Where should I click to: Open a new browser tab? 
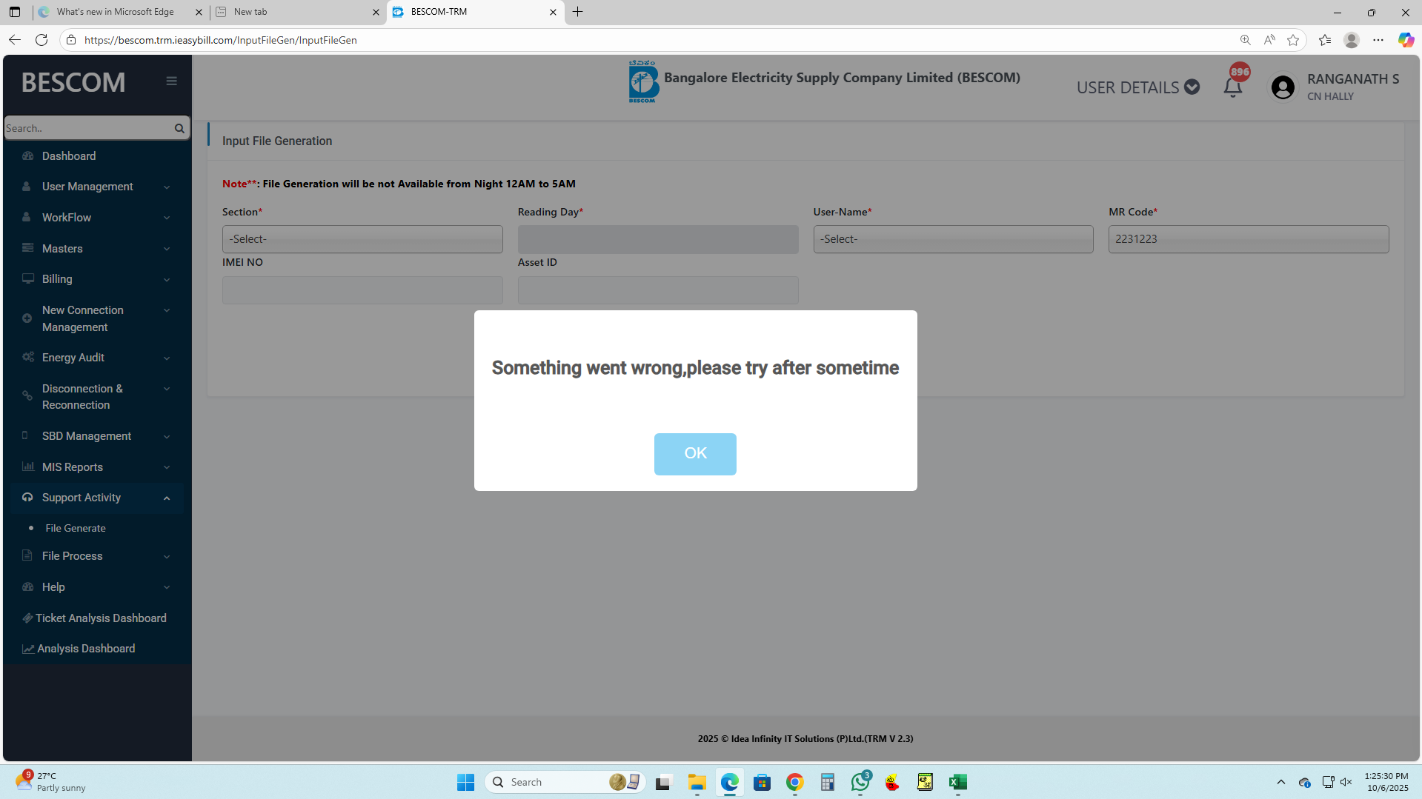coord(578,12)
